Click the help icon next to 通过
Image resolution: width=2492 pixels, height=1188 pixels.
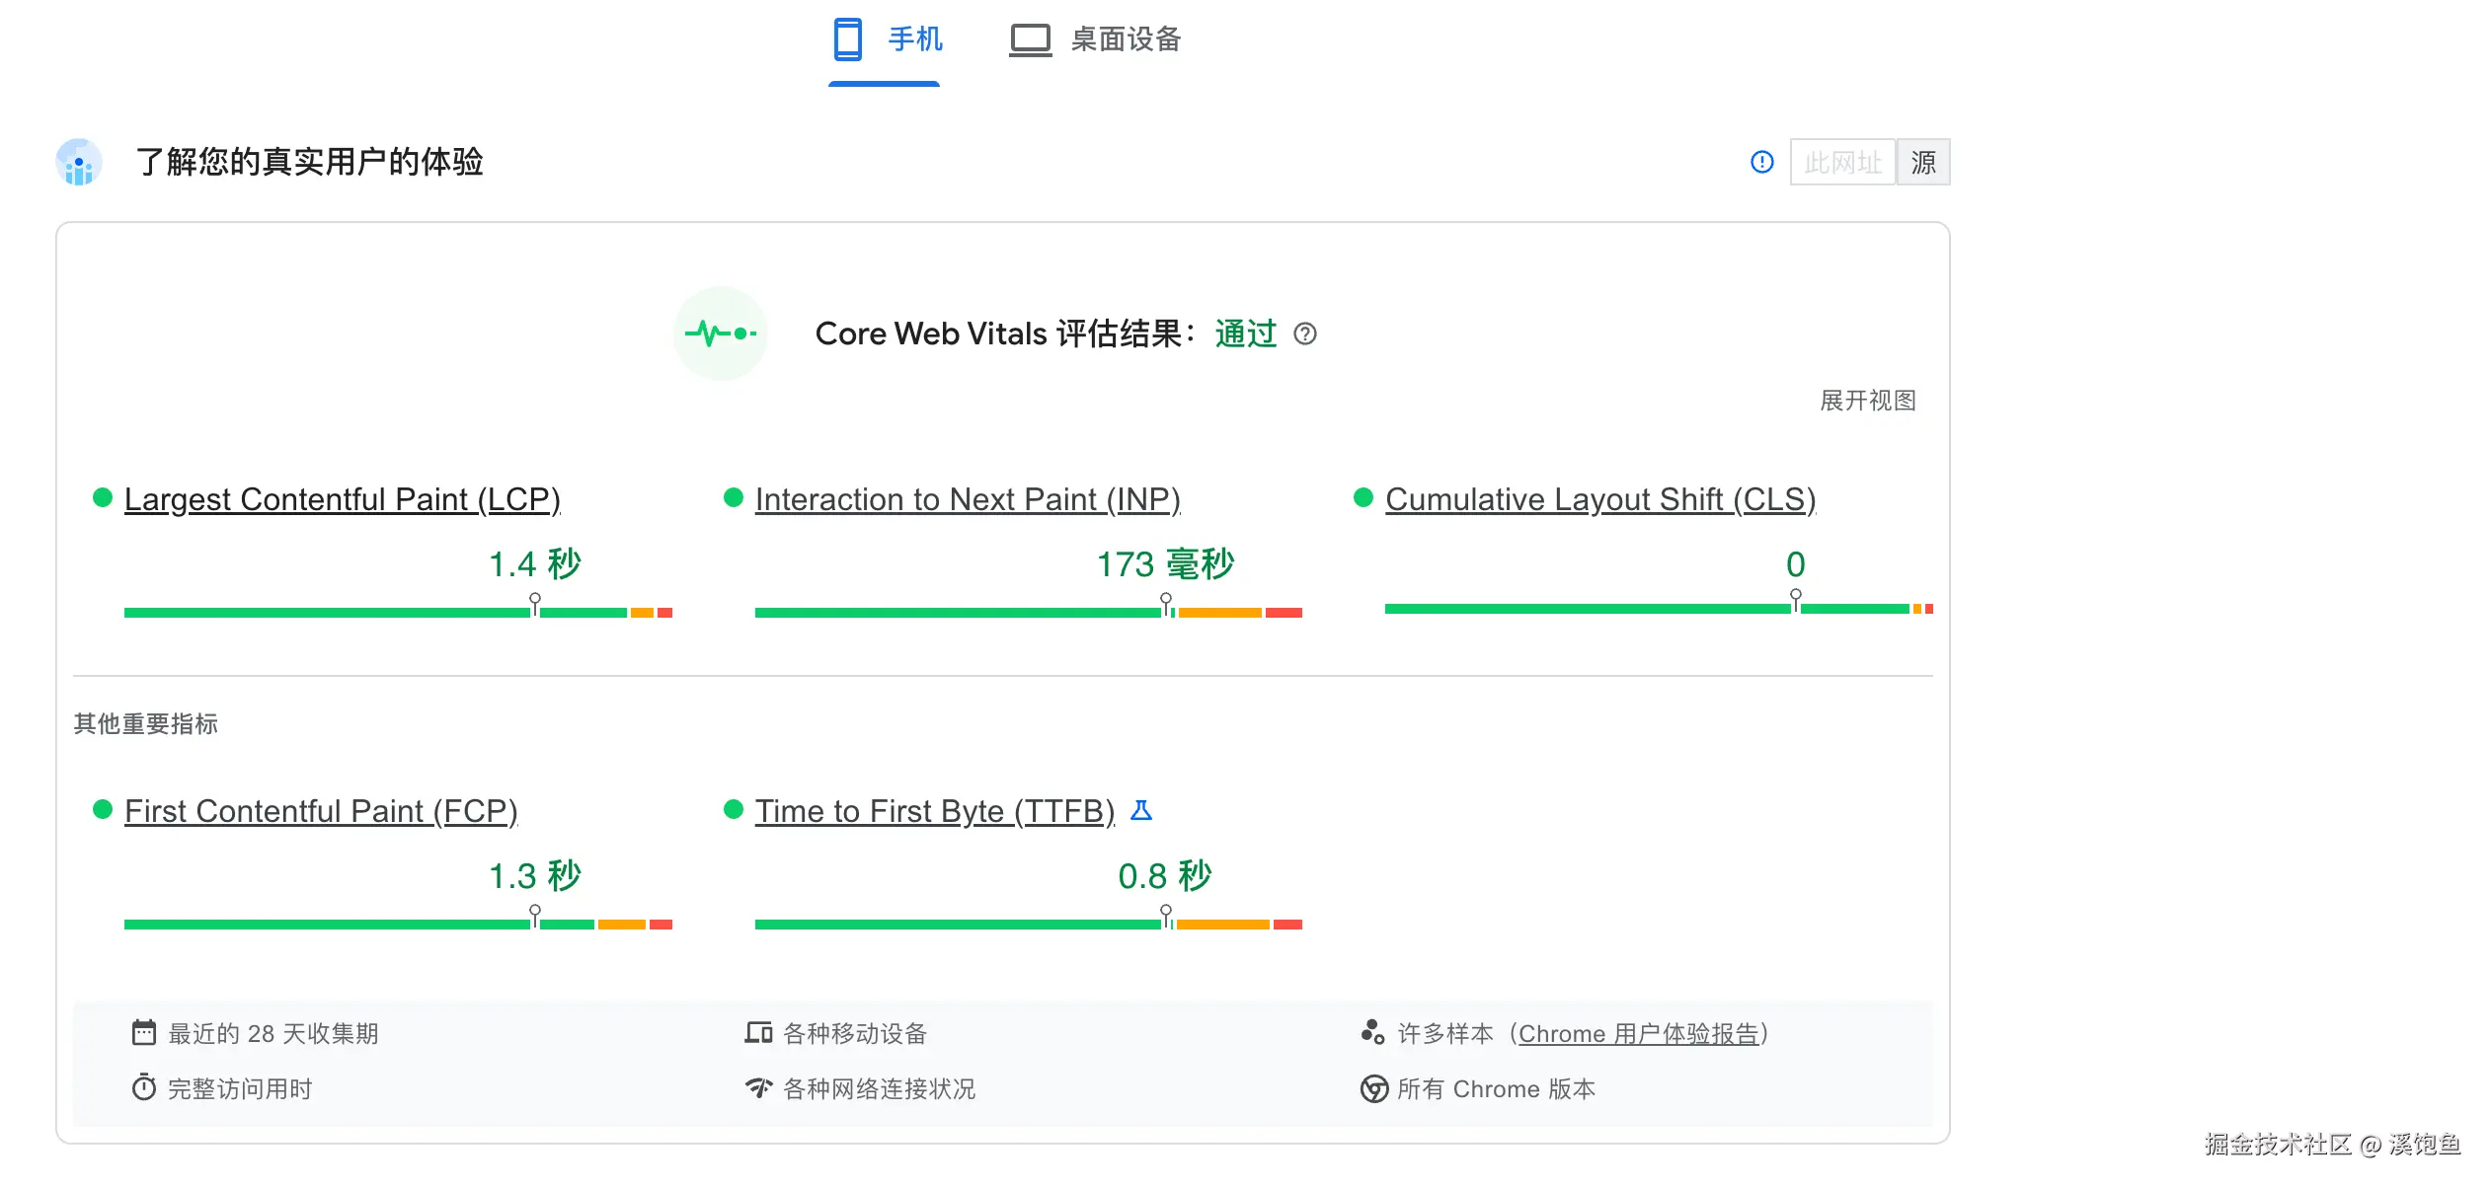(x=1305, y=334)
